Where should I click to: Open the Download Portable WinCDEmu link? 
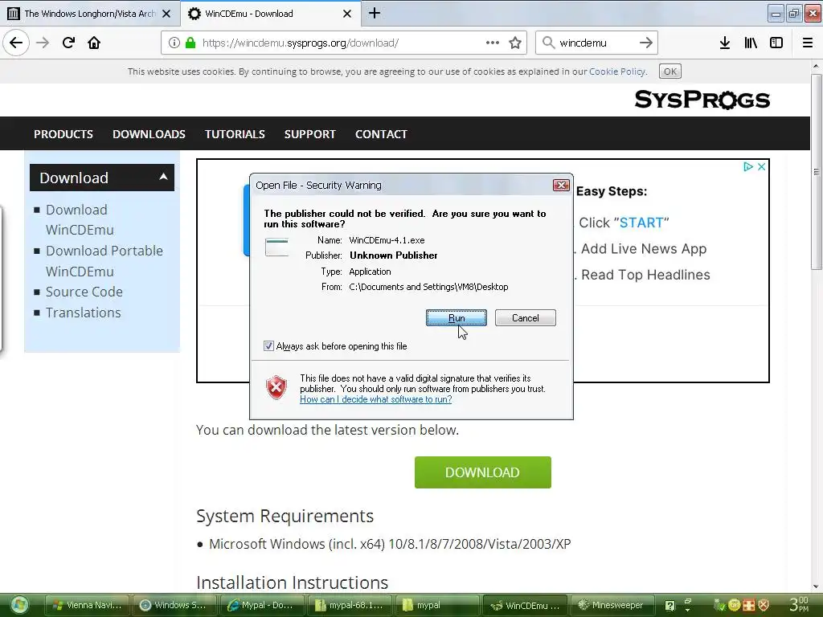coord(104,261)
